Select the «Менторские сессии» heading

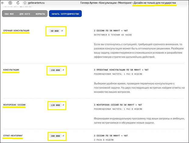(x=14, y=105)
